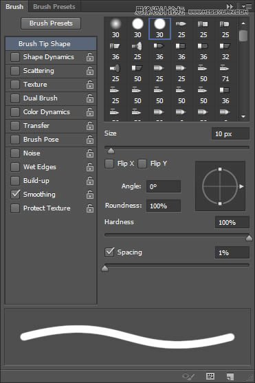The height and width of the screenshot is (383, 255).
Task: Click the brush list scrollbar thumb
Action: (243, 36)
